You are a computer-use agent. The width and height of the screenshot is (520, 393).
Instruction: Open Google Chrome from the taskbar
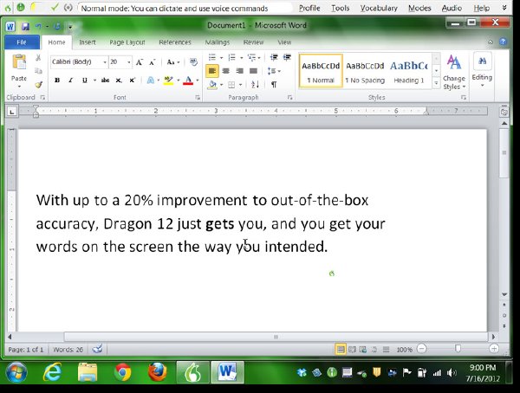coord(123,372)
